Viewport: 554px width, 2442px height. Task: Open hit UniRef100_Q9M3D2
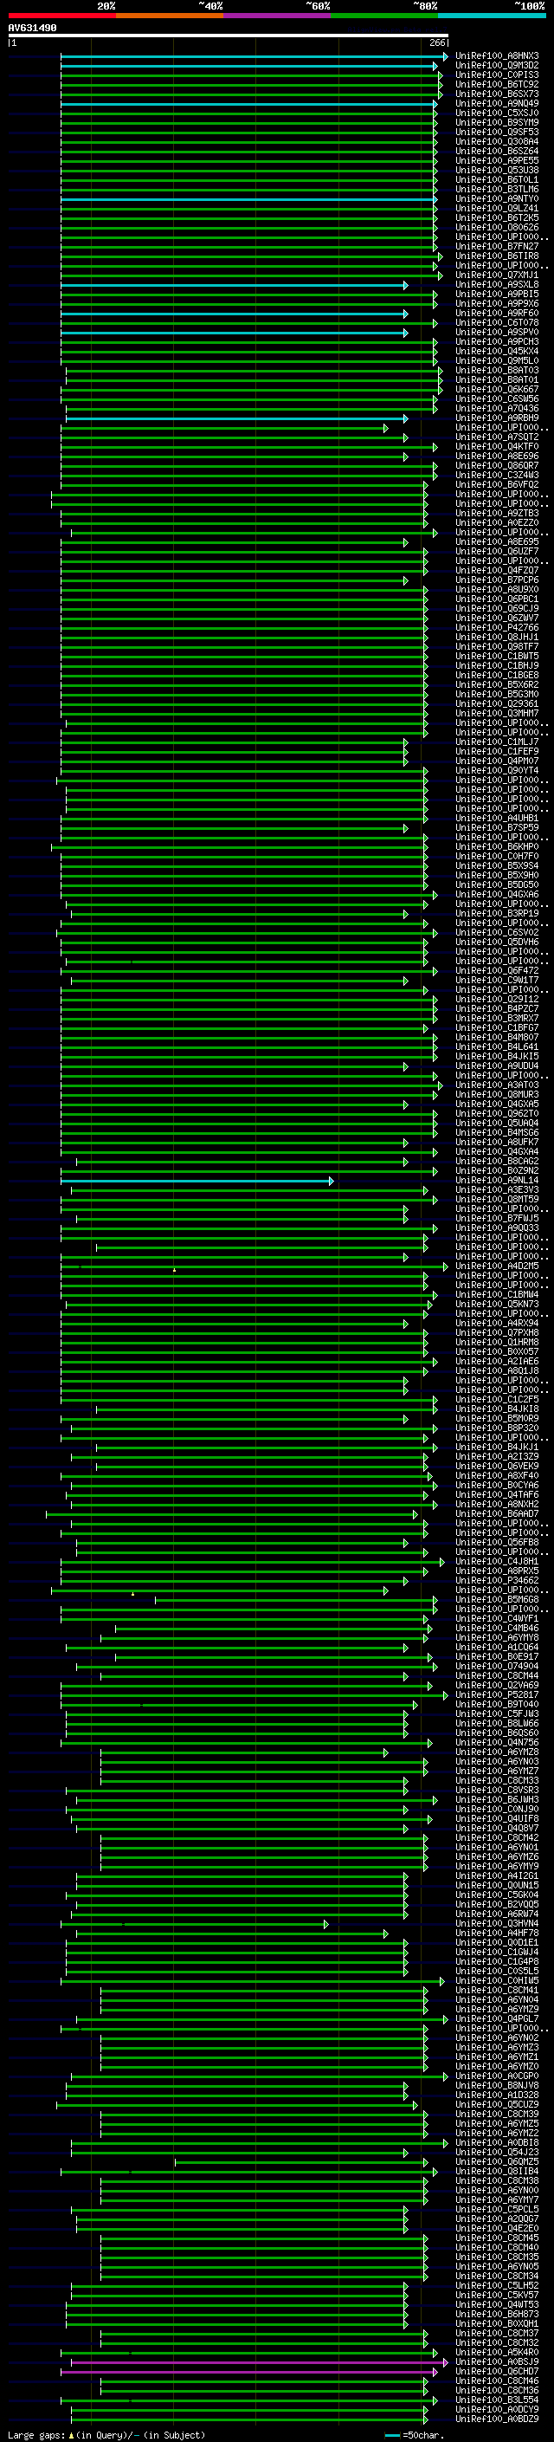pyautogui.click(x=497, y=66)
